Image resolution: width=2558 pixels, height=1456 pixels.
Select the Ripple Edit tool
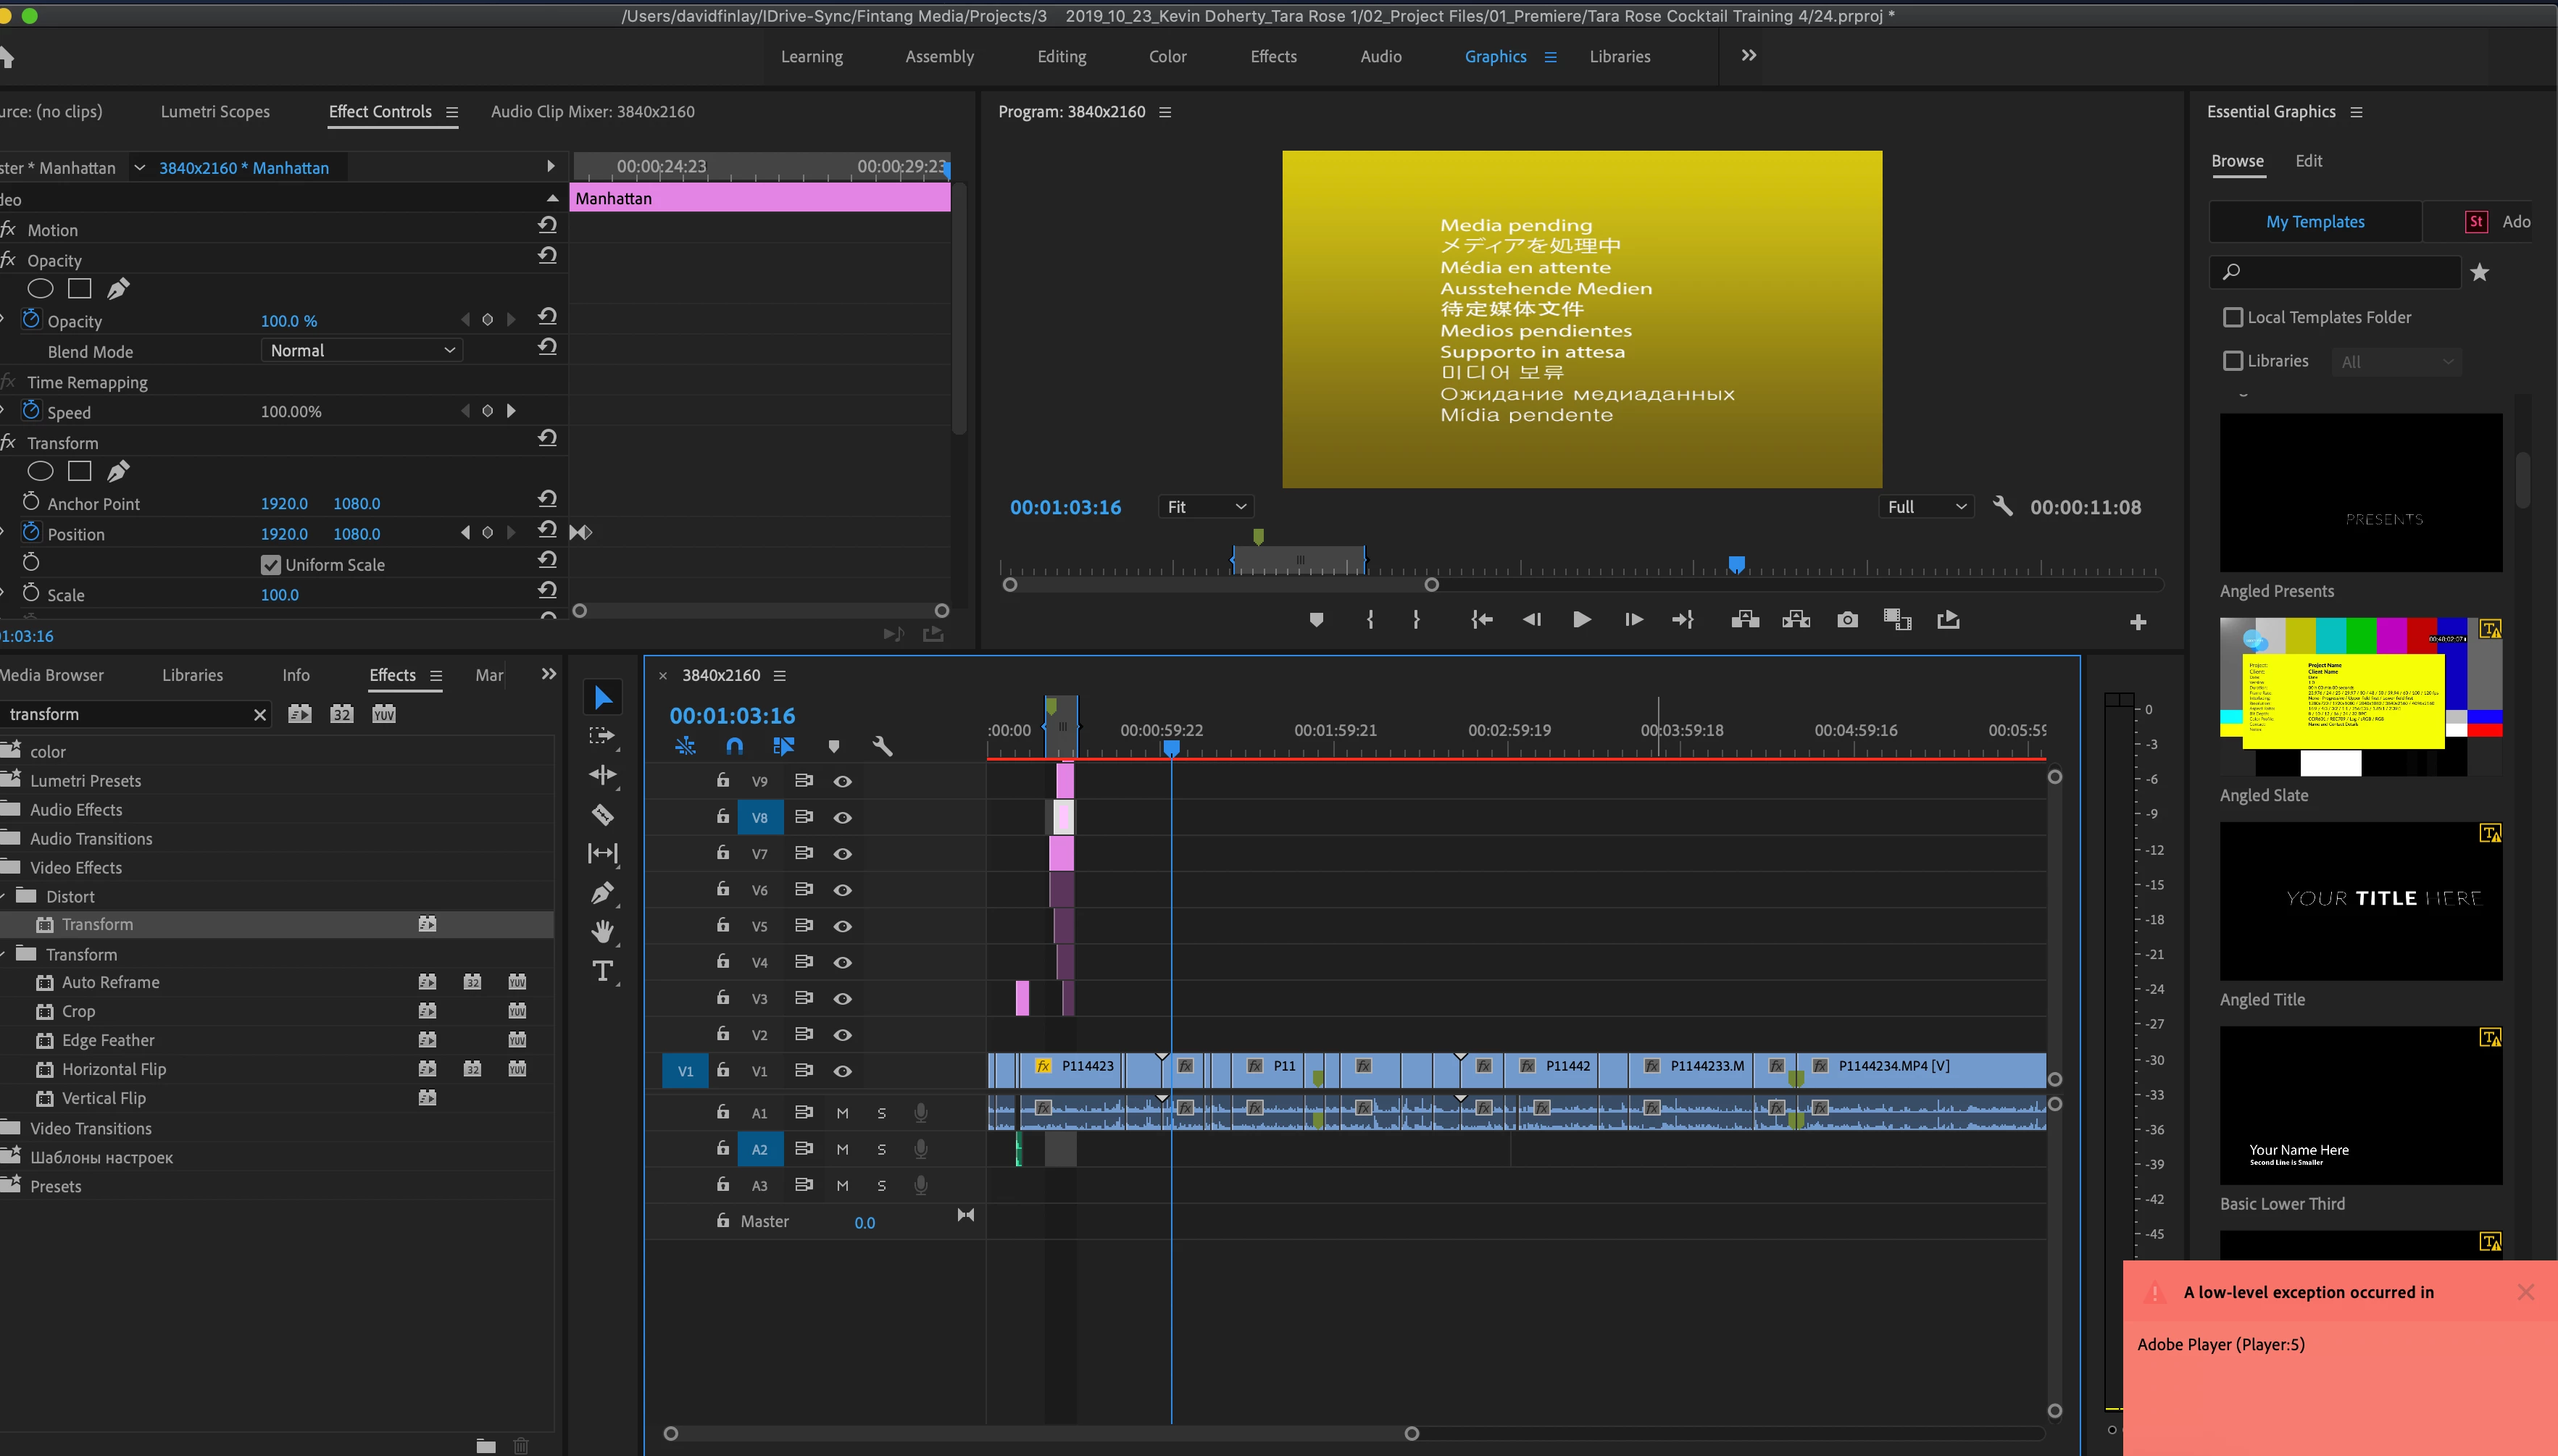(x=602, y=775)
